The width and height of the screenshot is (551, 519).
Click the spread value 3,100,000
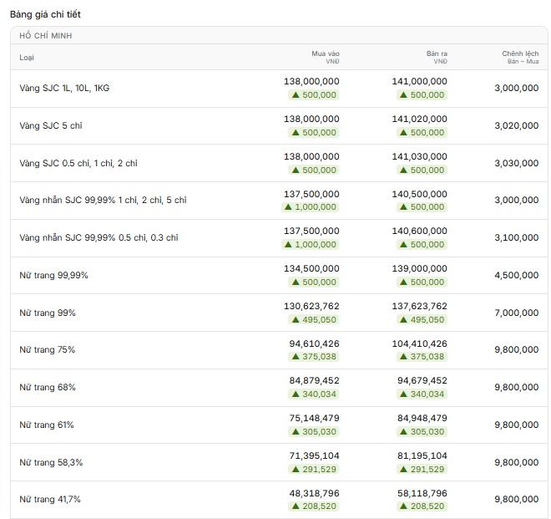(517, 238)
